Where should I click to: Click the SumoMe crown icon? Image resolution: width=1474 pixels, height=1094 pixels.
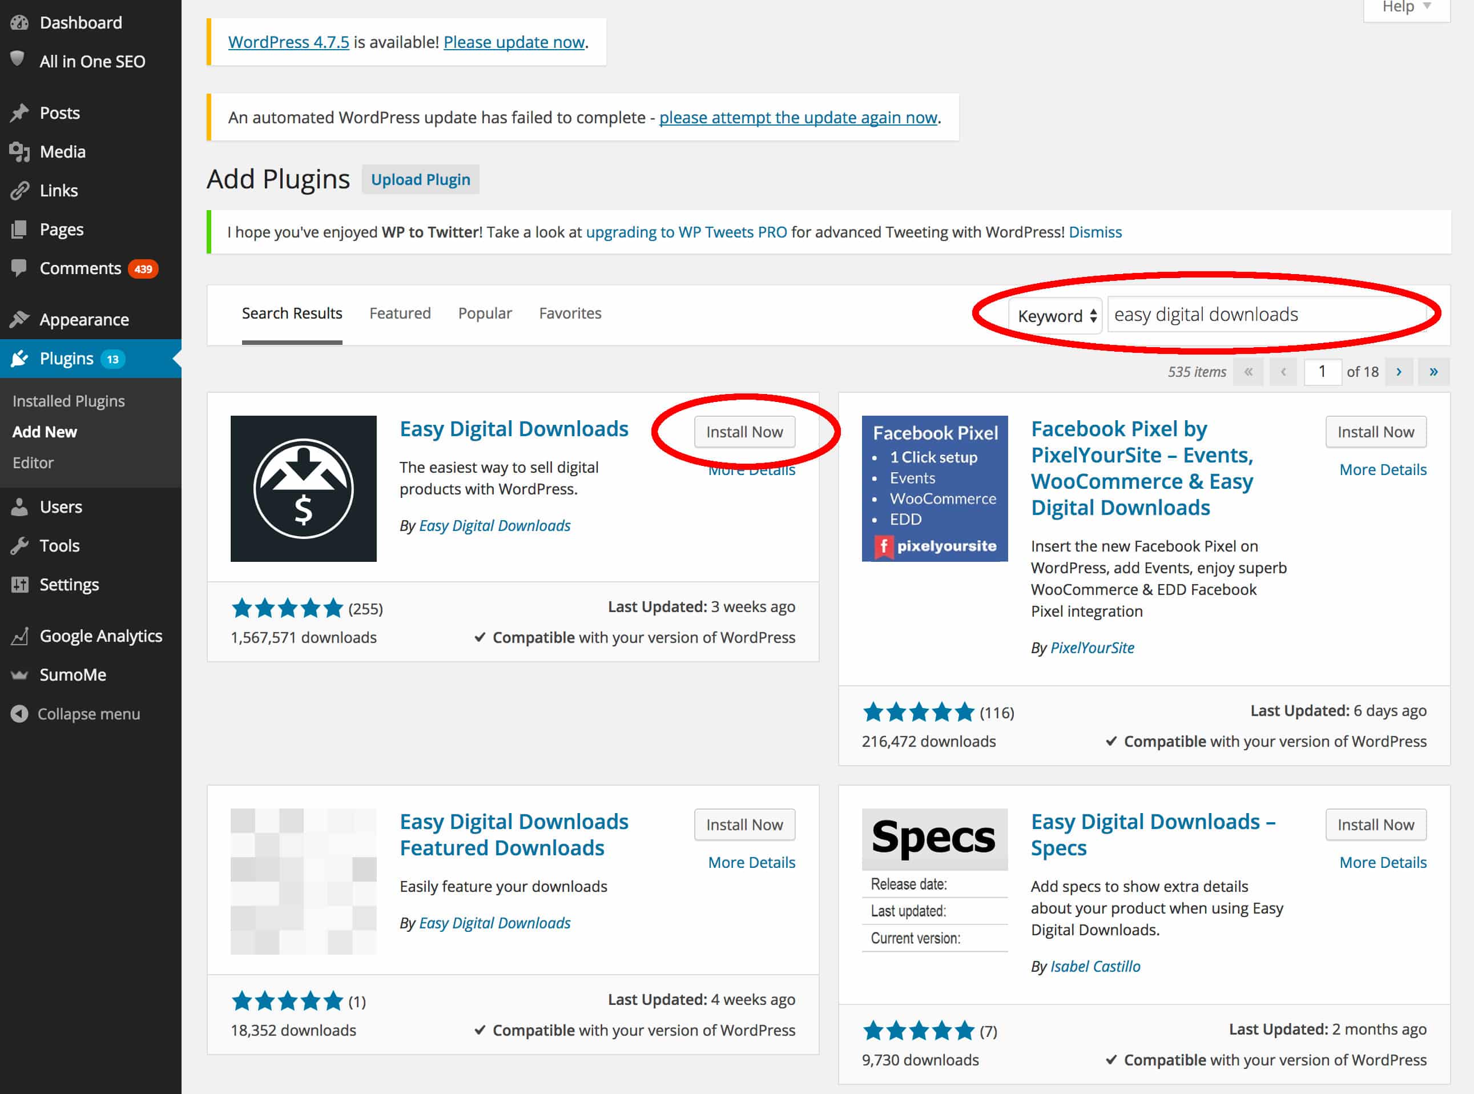click(x=19, y=675)
